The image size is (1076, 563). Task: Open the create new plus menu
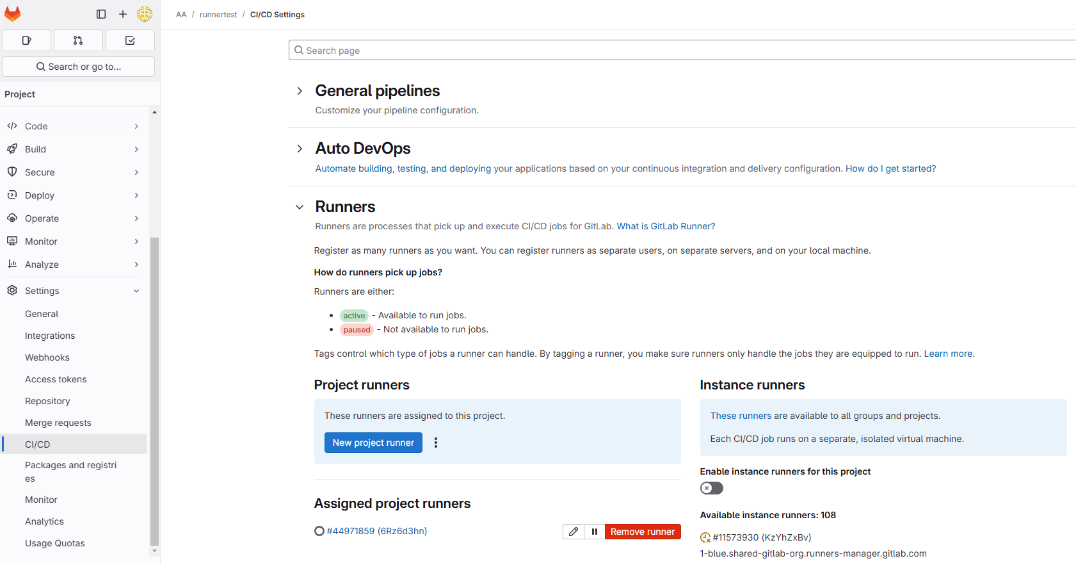pyautogui.click(x=123, y=14)
